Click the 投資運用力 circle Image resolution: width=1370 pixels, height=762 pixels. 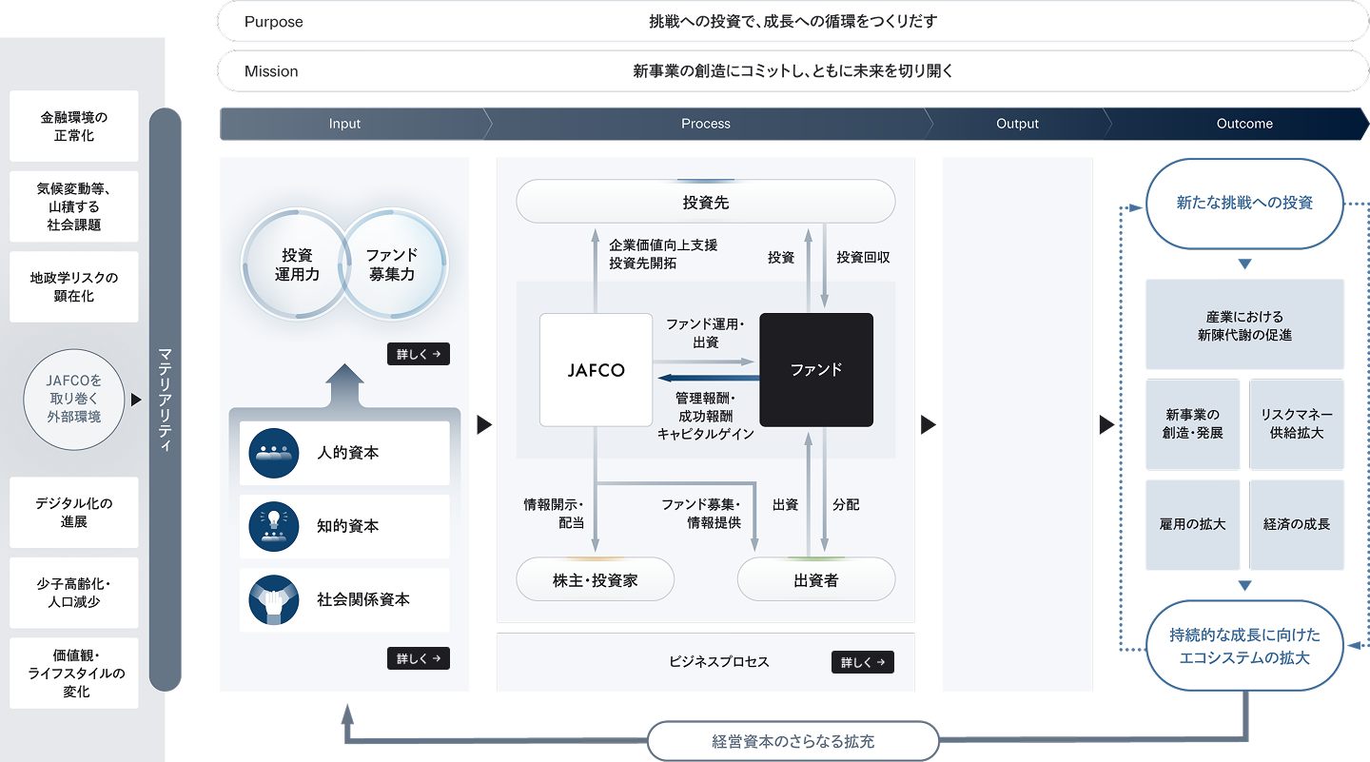tap(295, 265)
